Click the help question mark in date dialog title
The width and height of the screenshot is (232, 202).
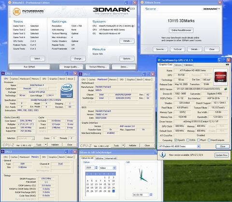point(156,152)
